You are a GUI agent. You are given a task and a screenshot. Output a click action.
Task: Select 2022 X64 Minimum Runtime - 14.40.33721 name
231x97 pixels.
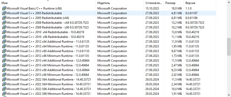[49, 84]
